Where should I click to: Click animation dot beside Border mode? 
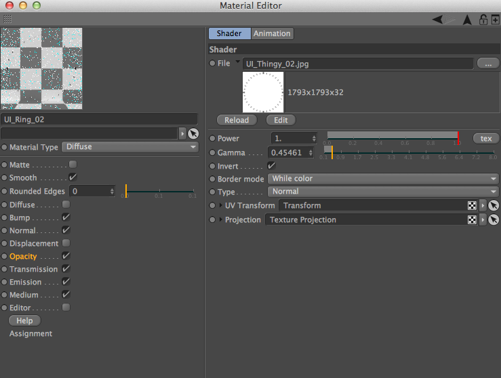[x=212, y=179]
